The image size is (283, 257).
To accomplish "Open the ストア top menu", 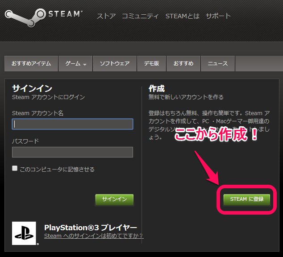I will (106, 16).
